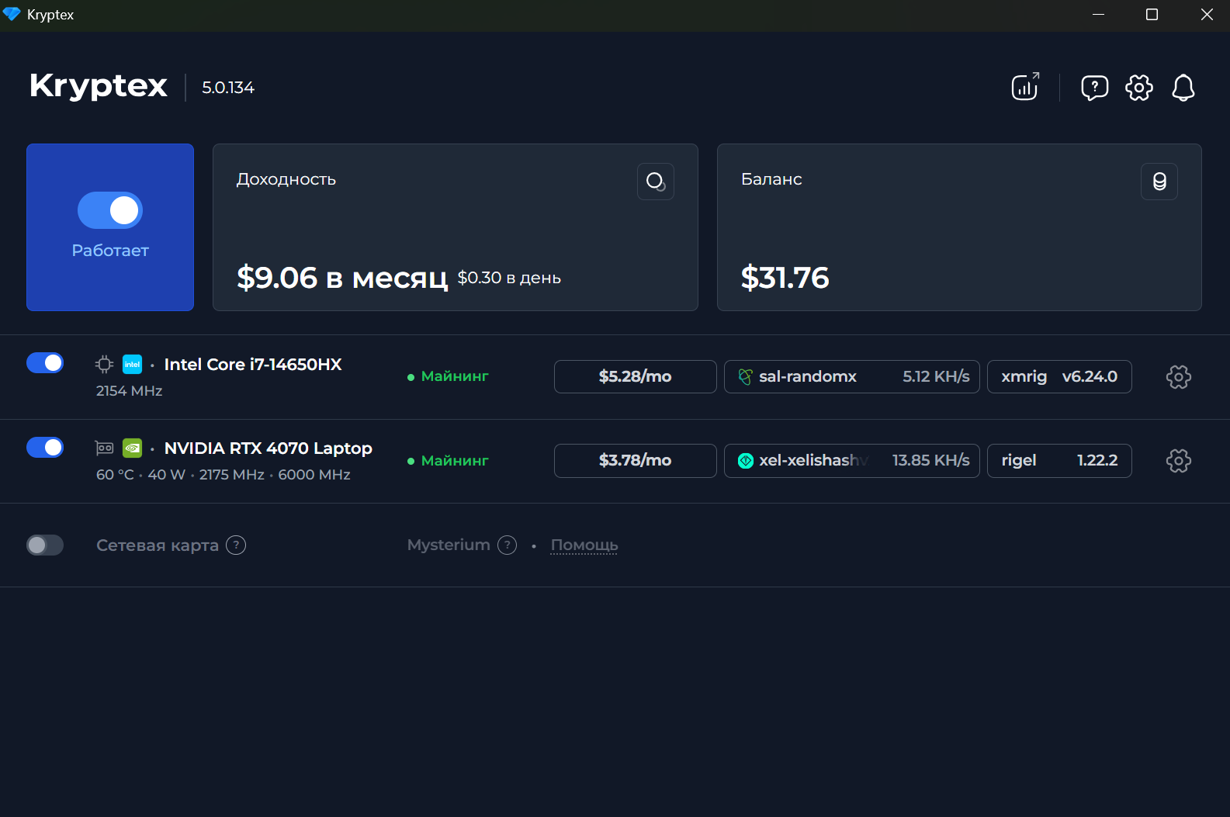Click the NVIDIA logo badge

tap(133, 448)
